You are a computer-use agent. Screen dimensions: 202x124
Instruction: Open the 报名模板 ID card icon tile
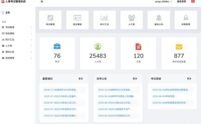click(77, 20)
